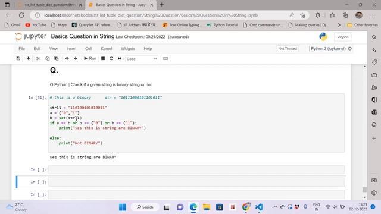The width and height of the screenshot is (381, 214).
Task: Toggle read aloud icon in address bar
Action: pos(292,15)
